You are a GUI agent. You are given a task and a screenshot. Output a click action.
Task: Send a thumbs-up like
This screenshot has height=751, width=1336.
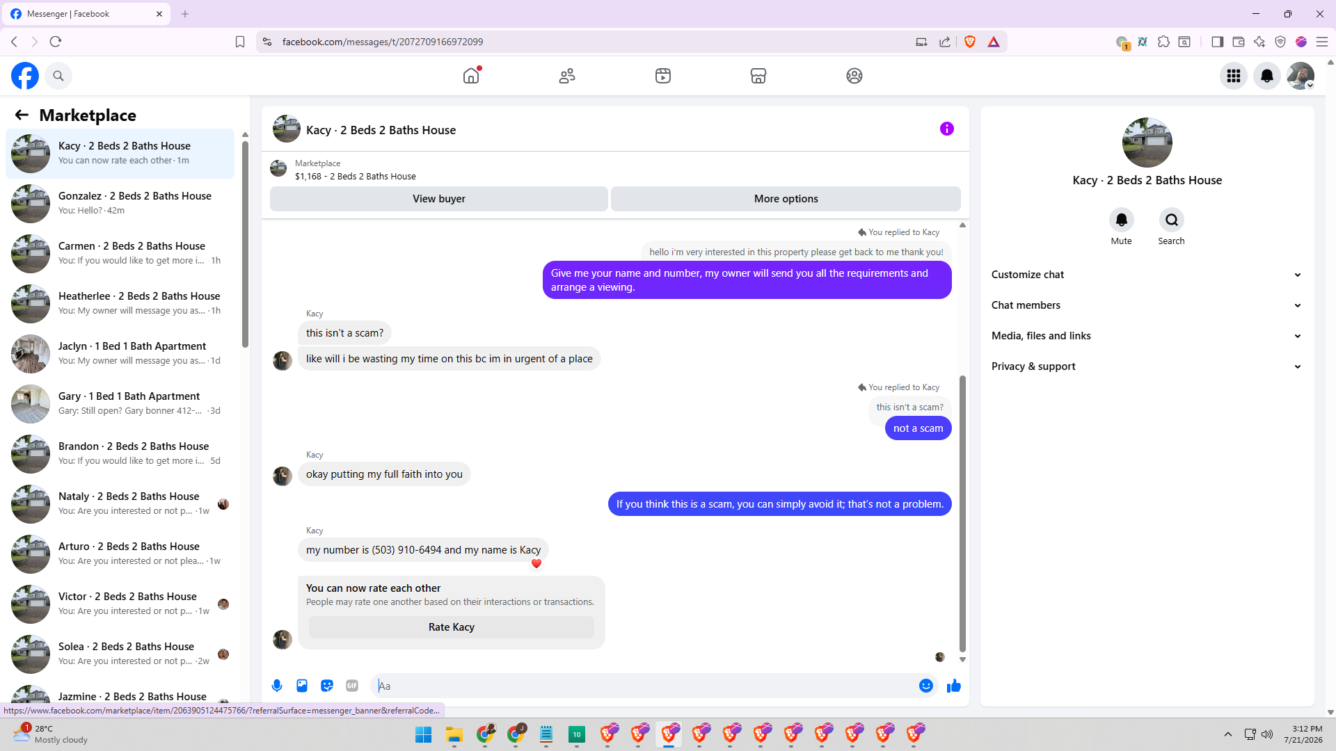[954, 686]
